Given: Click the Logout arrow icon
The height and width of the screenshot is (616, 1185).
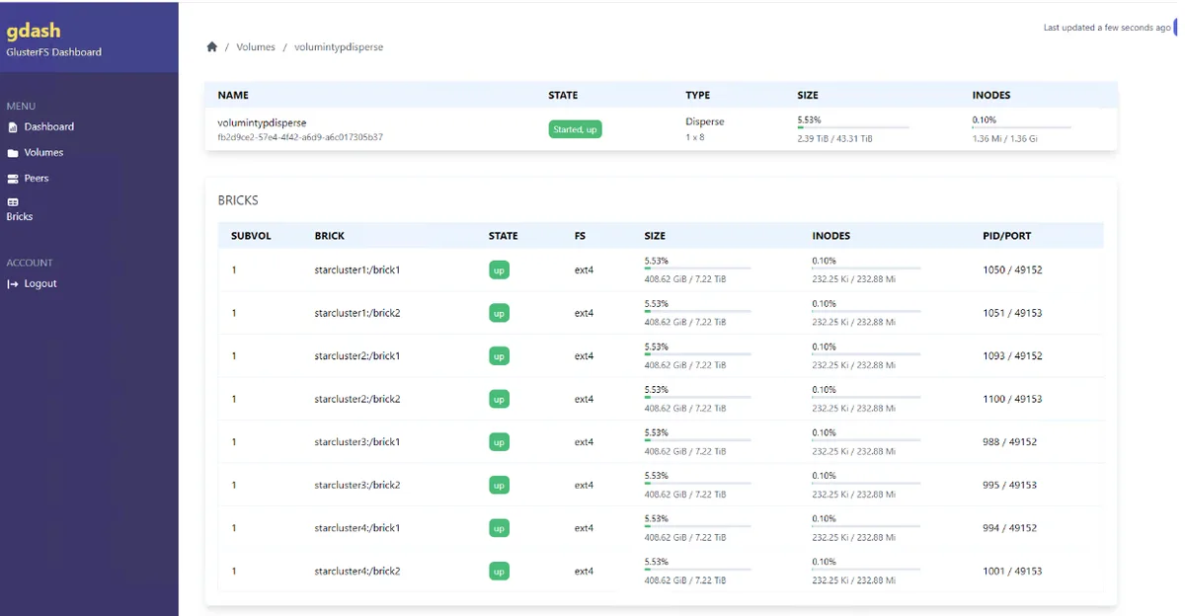Looking at the screenshot, I should pyautogui.click(x=13, y=284).
